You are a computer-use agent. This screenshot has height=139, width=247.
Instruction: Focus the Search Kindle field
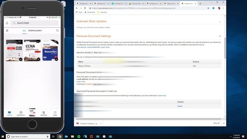[x=34, y=23]
